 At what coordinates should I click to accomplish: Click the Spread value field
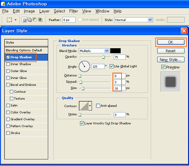[120, 82]
